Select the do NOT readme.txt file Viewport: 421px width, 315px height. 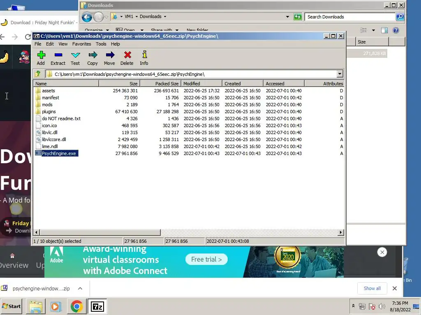pos(61,119)
